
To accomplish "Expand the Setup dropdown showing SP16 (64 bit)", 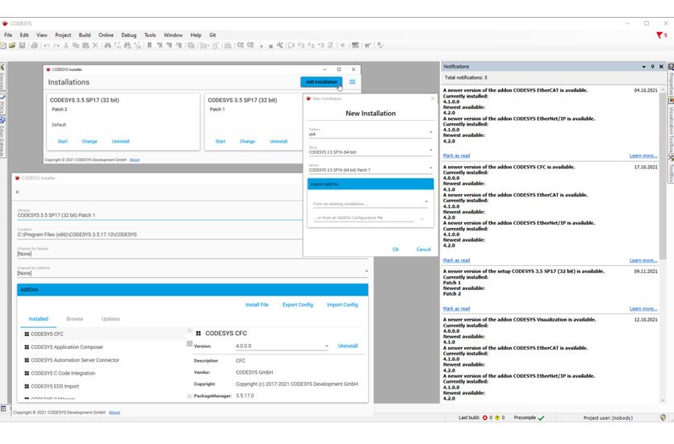I will tap(431, 150).
